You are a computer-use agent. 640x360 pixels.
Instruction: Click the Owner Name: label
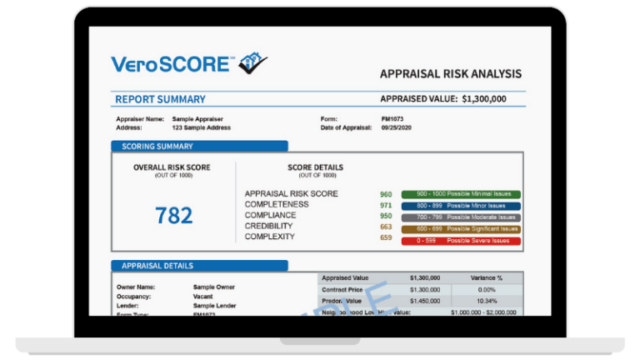[x=136, y=287]
